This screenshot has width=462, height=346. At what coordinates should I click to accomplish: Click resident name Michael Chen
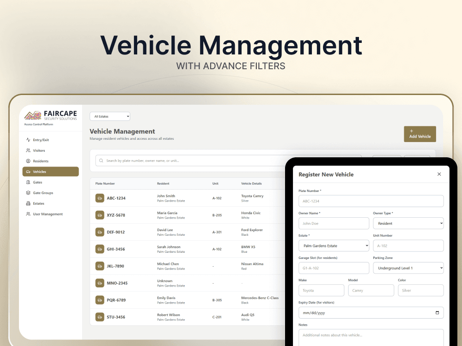[x=168, y=264]
